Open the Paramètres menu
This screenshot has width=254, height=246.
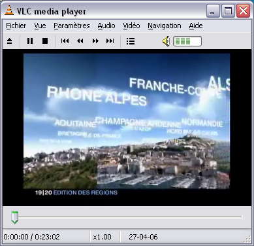[x=72, y=26]
